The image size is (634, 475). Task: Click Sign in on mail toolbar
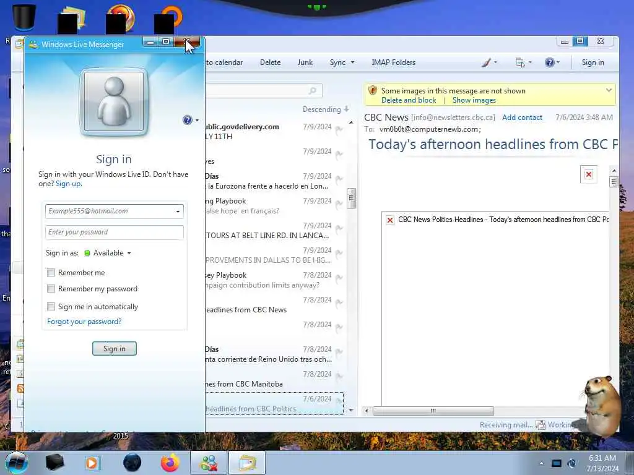593,62
